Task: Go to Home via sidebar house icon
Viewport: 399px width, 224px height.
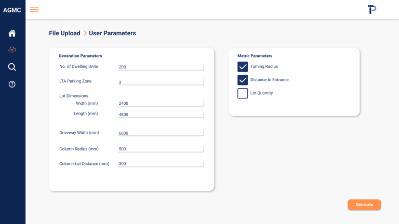Action: (12, 33)
